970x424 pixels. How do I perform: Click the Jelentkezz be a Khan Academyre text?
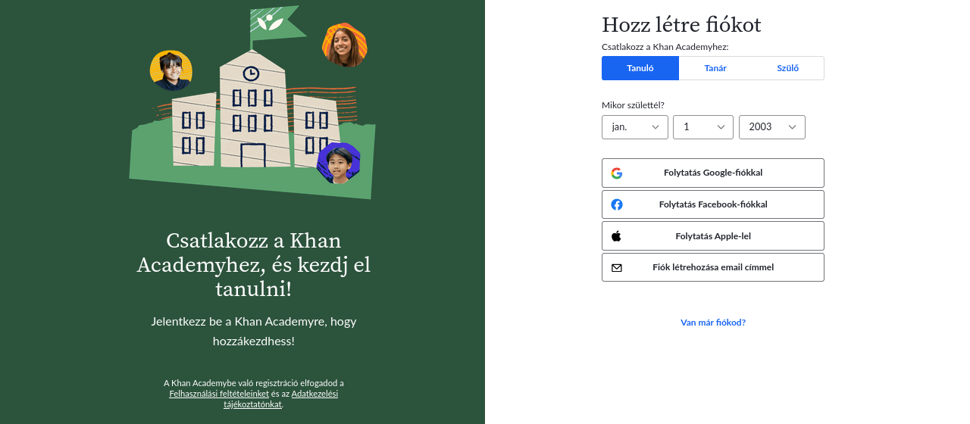tap(254, 331)
